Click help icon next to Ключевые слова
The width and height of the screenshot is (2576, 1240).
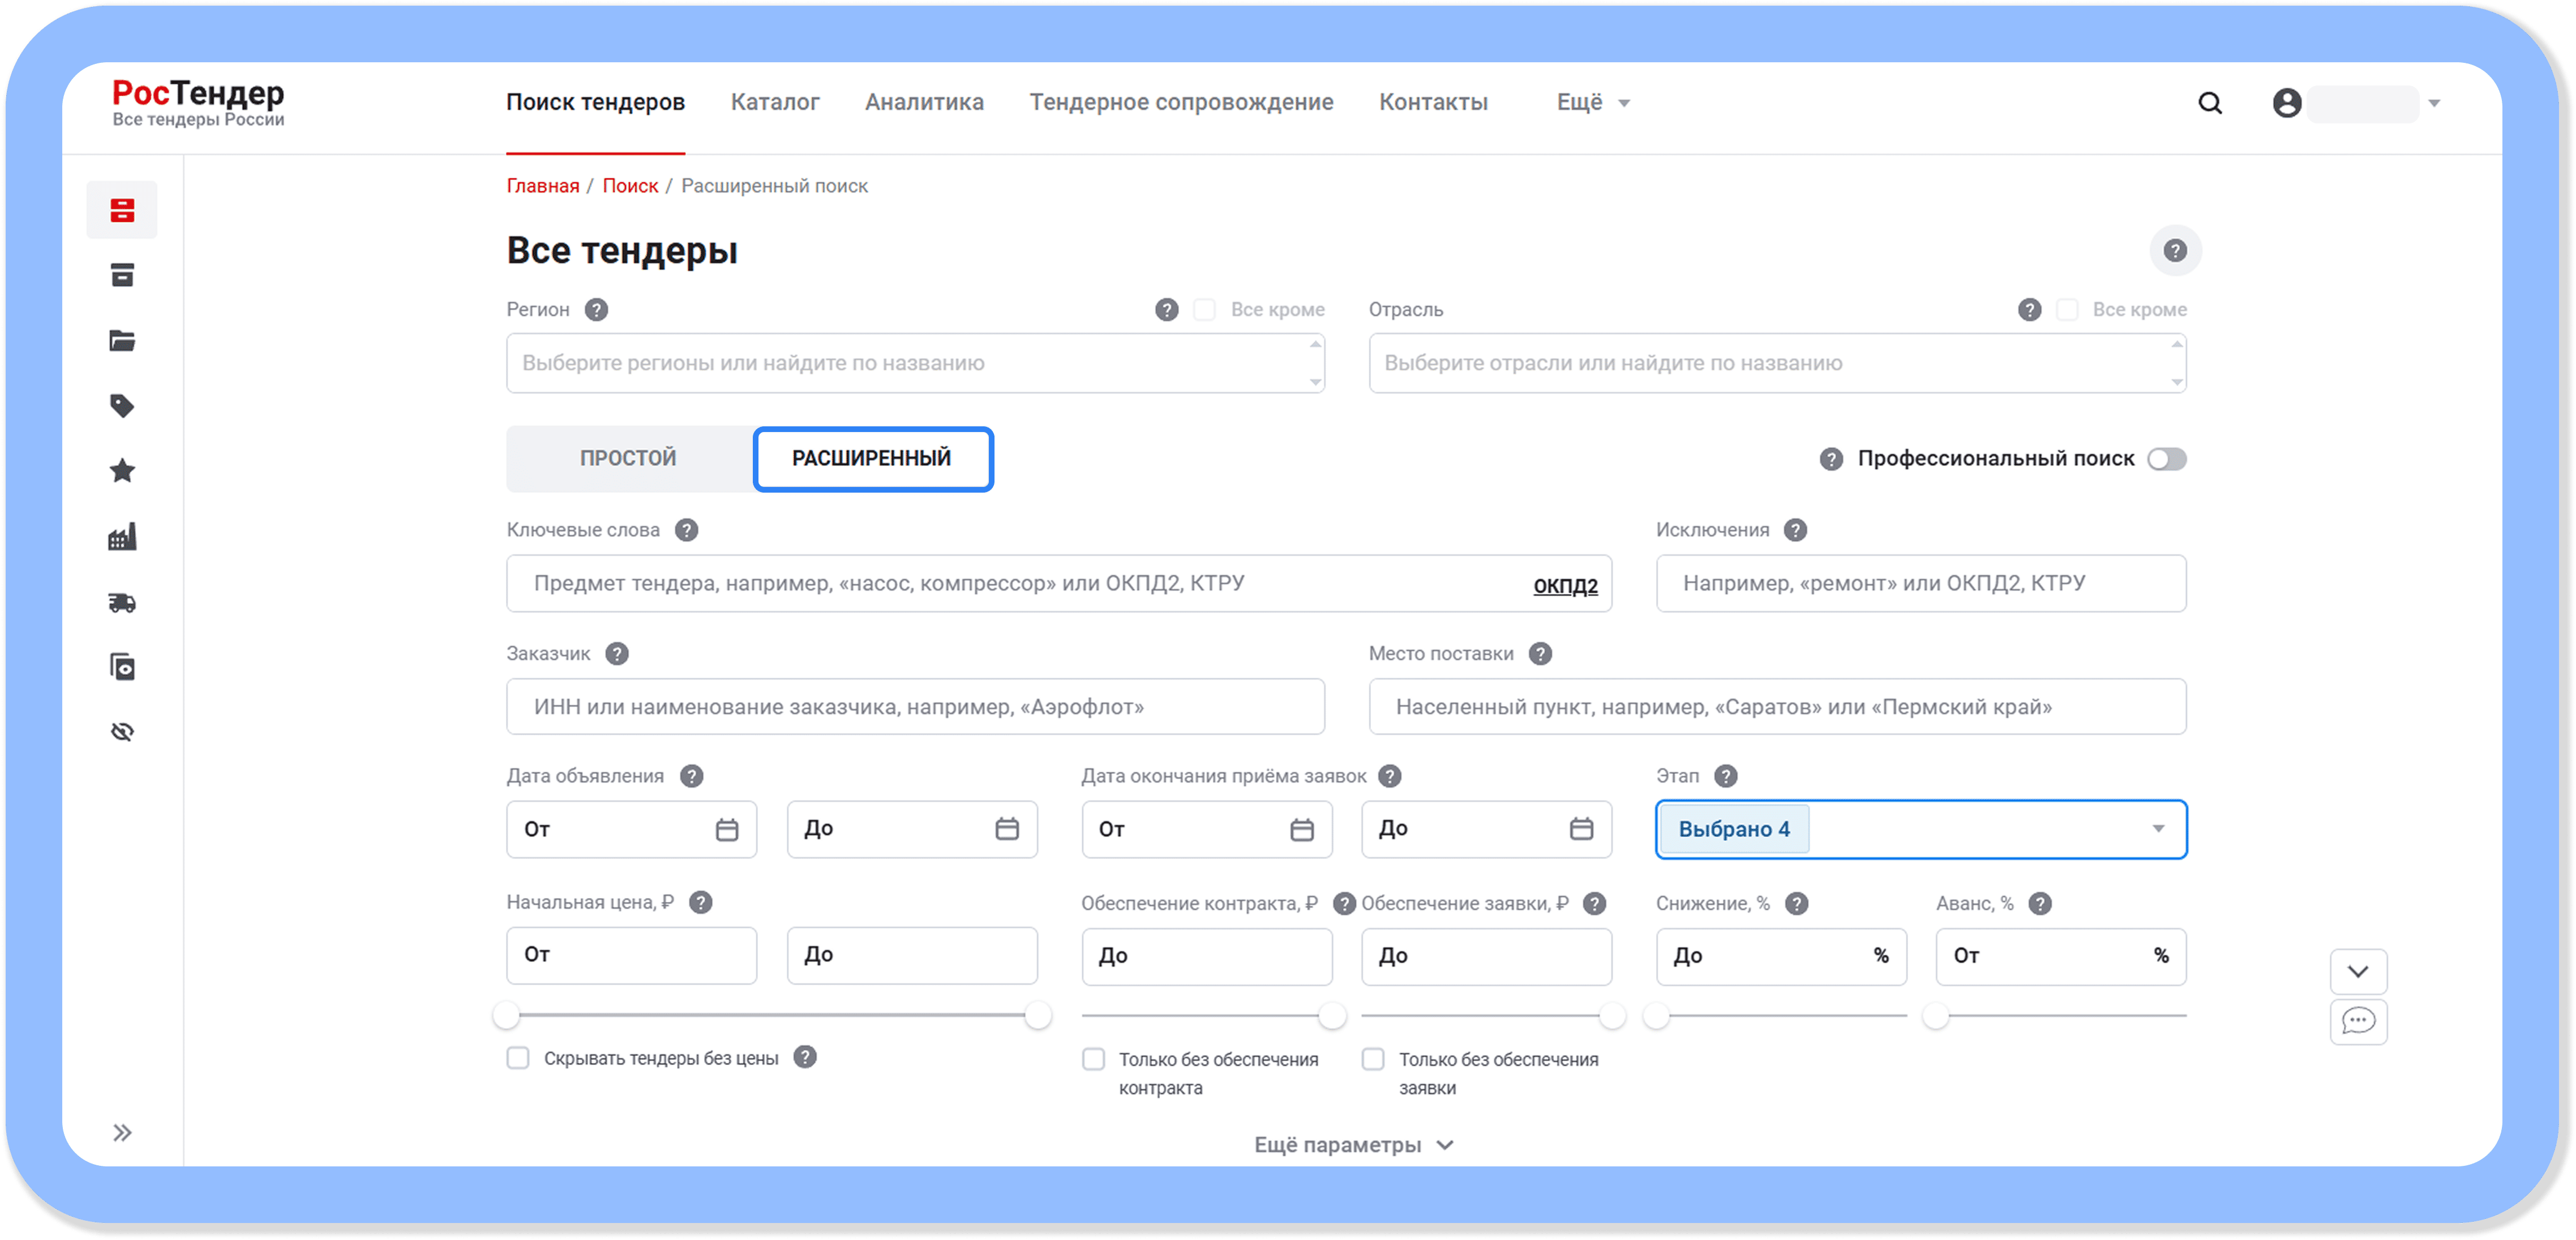(686, 530)
